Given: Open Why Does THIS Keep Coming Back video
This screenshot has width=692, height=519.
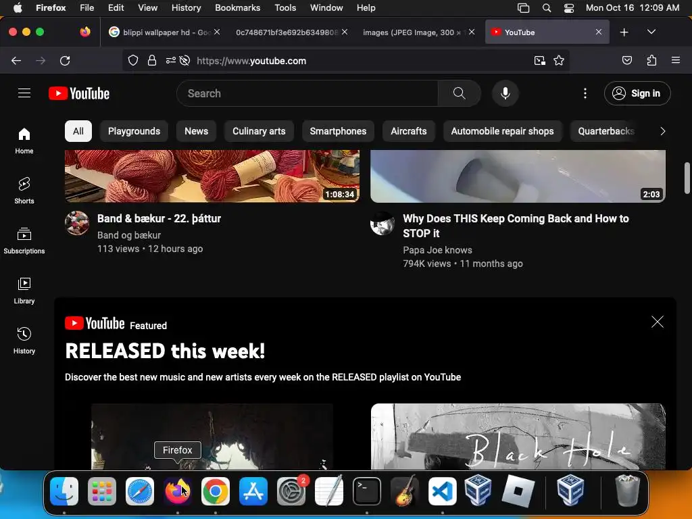Looking at the screenshot, I should point(516,226).
